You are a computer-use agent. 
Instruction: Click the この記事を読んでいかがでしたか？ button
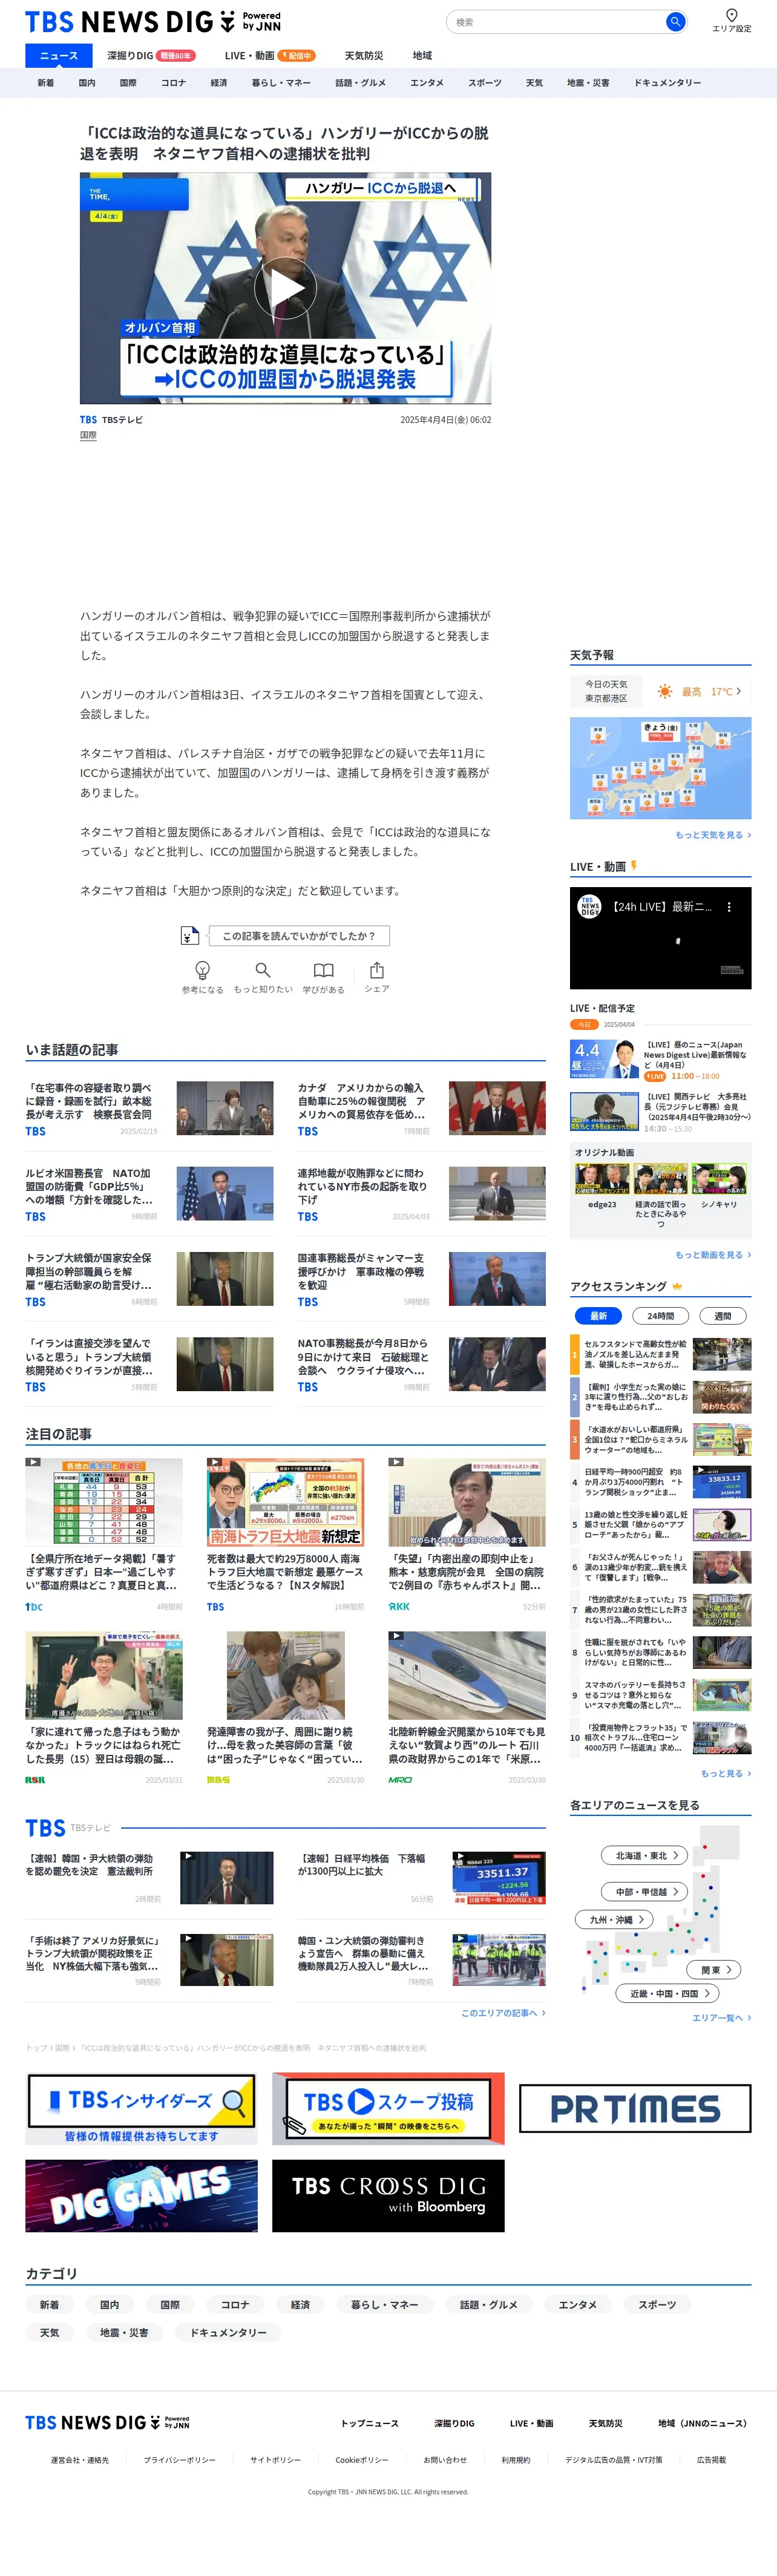click(x=299, y=935)
